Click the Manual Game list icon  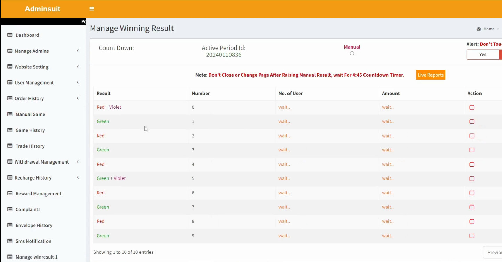[10, 114]
